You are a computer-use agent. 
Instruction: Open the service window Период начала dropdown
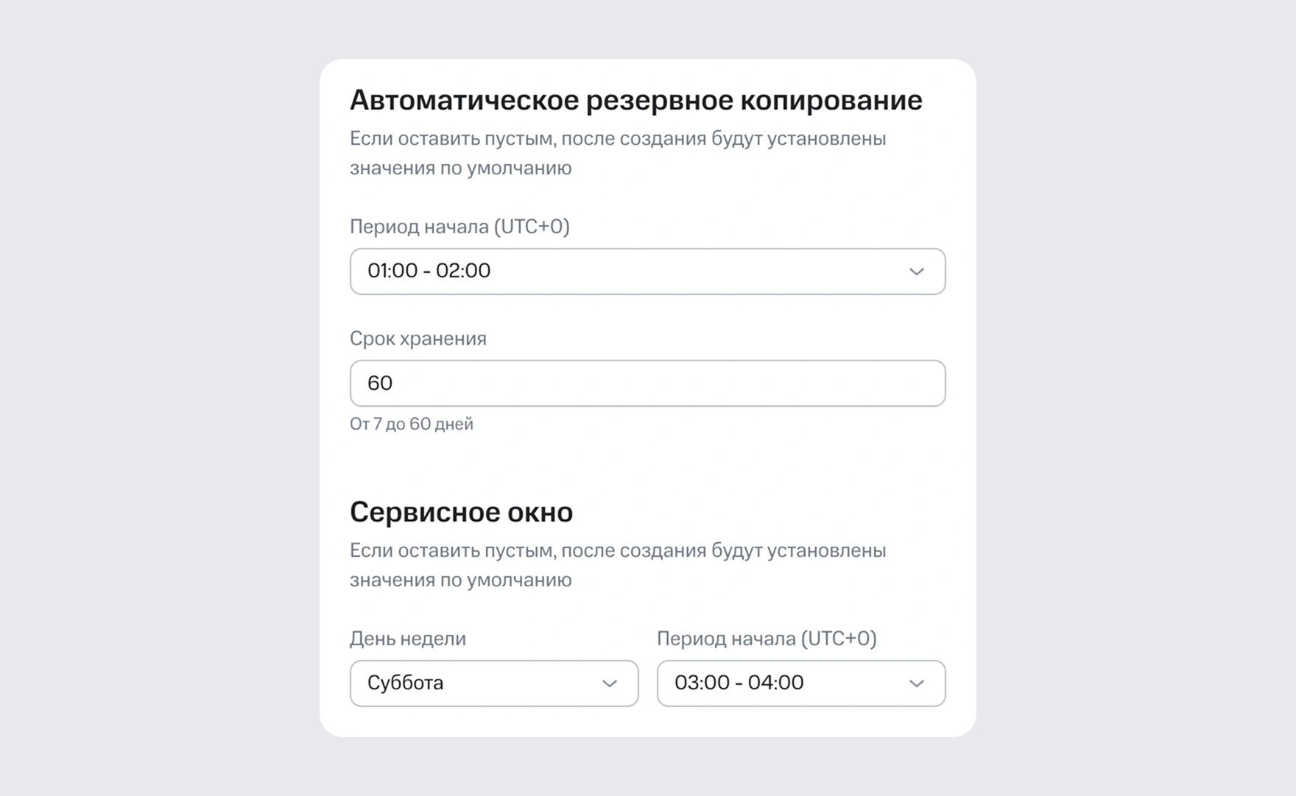(800, 683)
